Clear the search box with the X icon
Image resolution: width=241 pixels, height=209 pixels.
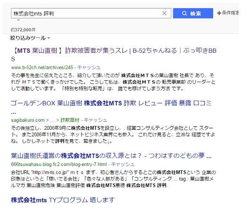[x=164, y=13]
